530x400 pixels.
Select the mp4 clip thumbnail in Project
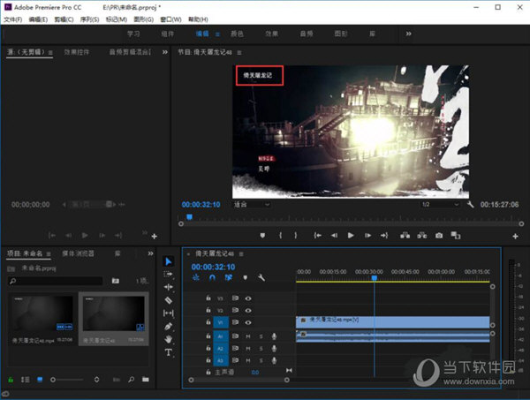click(x=42, y=313)
